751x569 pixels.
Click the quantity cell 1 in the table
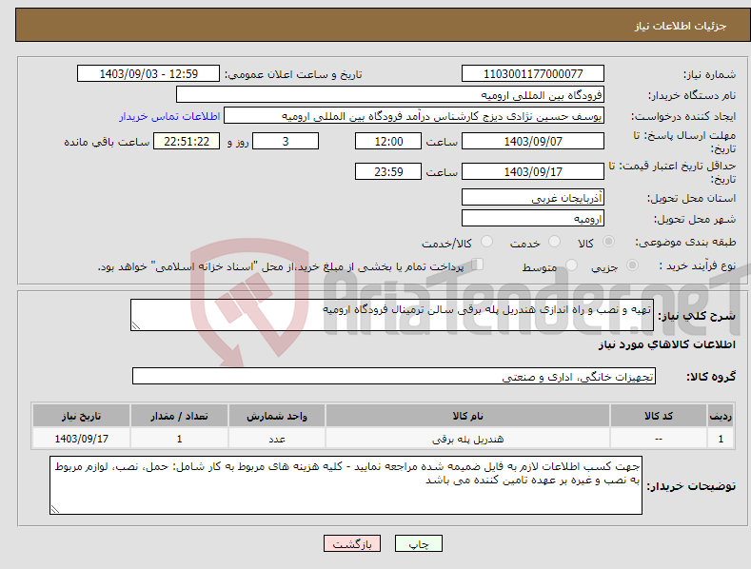point(179,439)
